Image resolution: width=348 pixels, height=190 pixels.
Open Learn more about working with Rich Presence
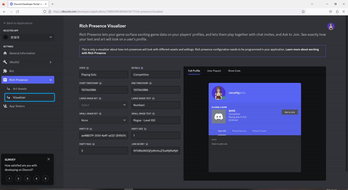pyautogui.click(x=200, y=51)
